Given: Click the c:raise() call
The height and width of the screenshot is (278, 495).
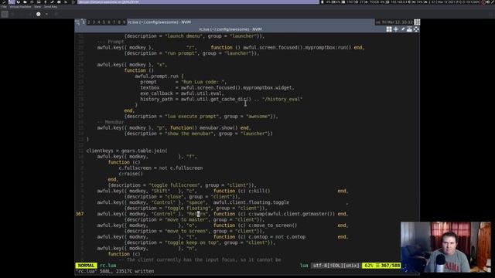Looking at the screenshot, I should pos(131,174).
